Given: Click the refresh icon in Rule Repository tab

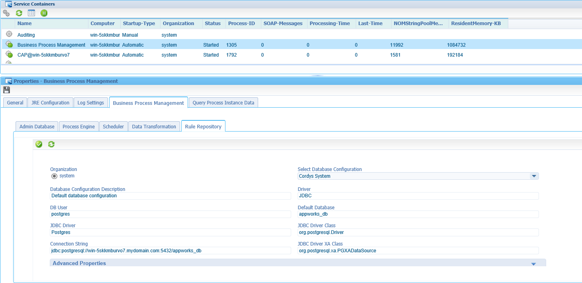Looking at the screenshot, I should coord(51,144).
